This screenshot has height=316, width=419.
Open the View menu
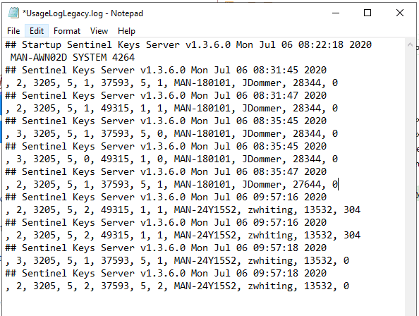[99, 31]
